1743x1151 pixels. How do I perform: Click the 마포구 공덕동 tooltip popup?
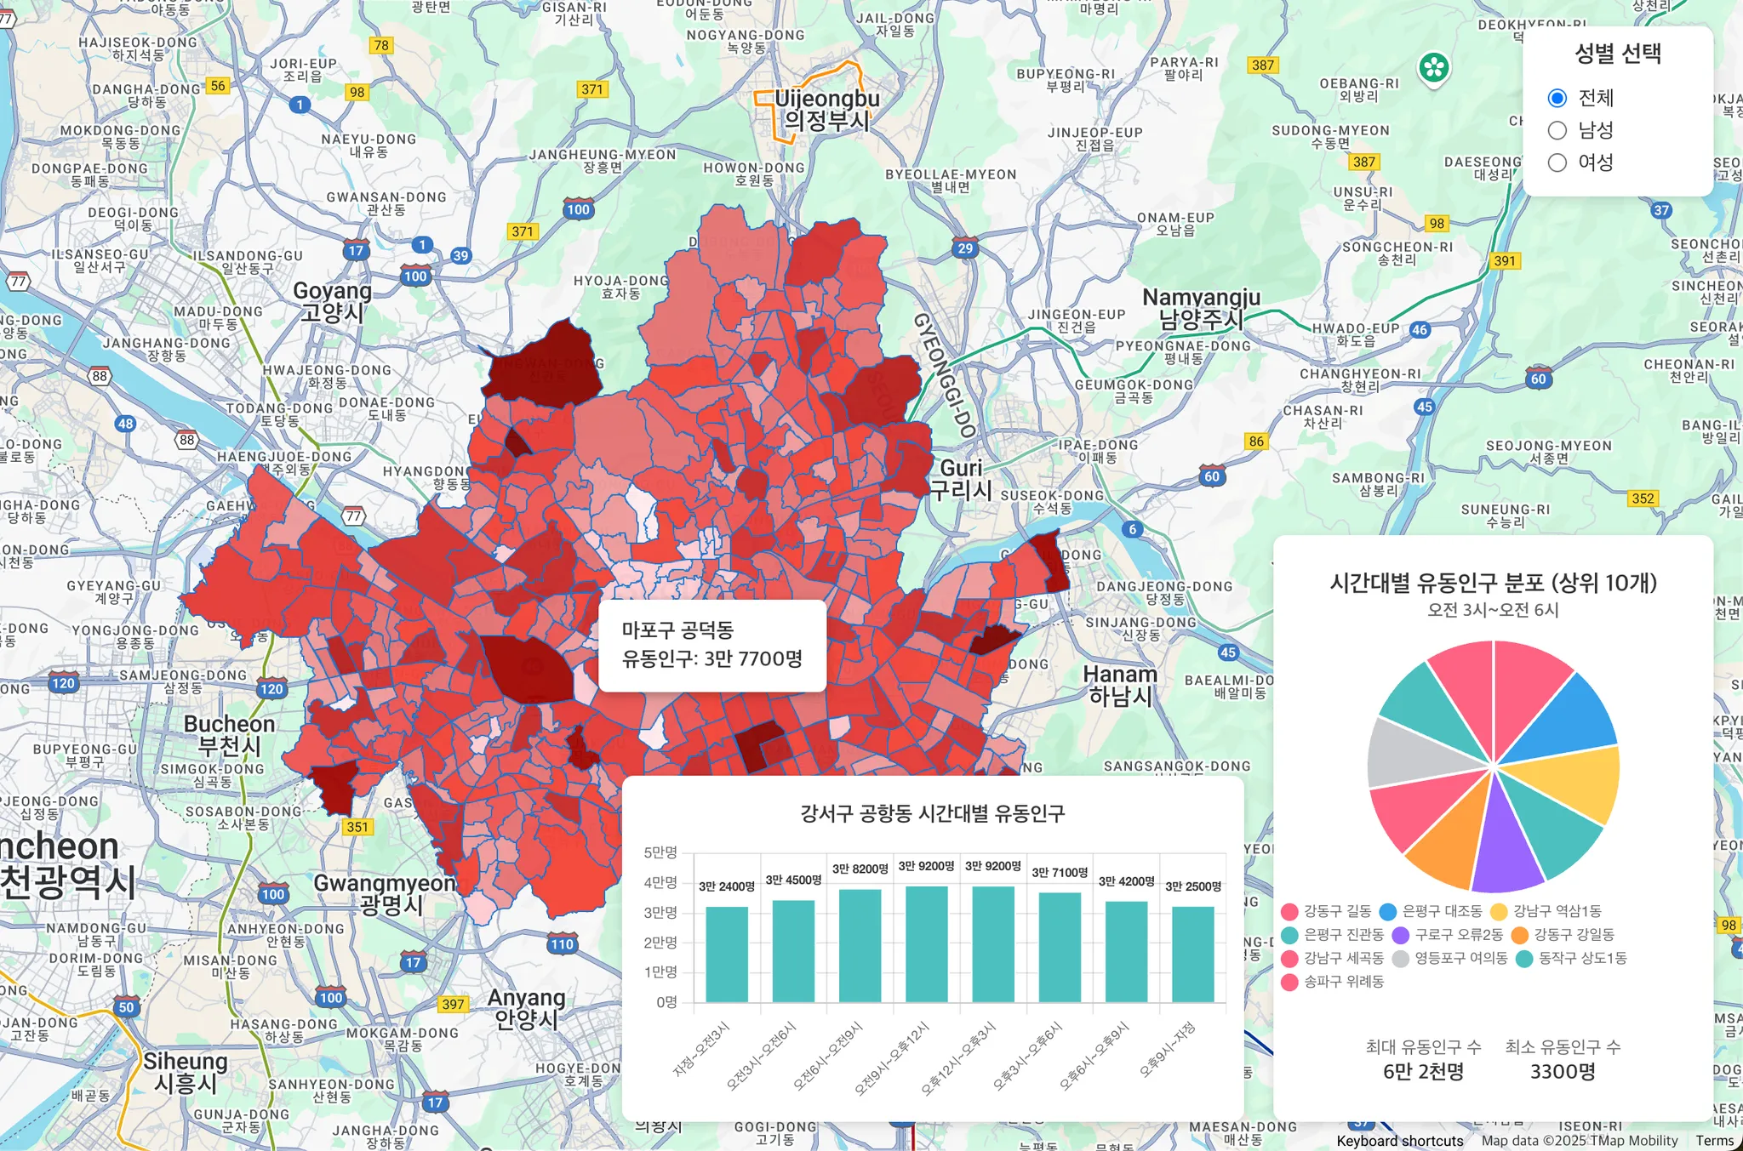(x=712, y=645)
